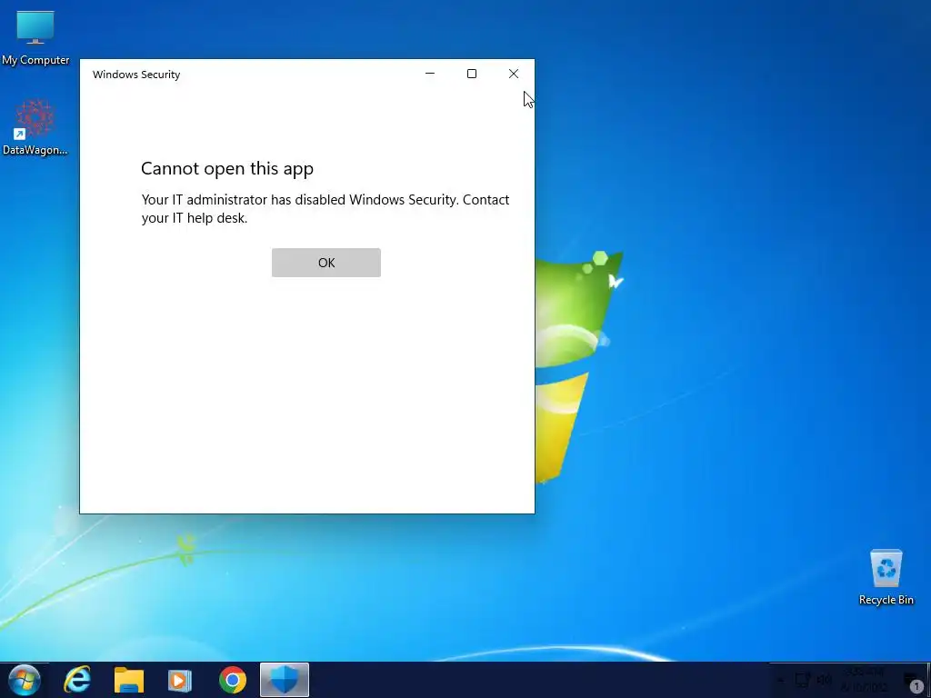
Task: Click the OK button in the dialog
Action: tap(326, 263)
